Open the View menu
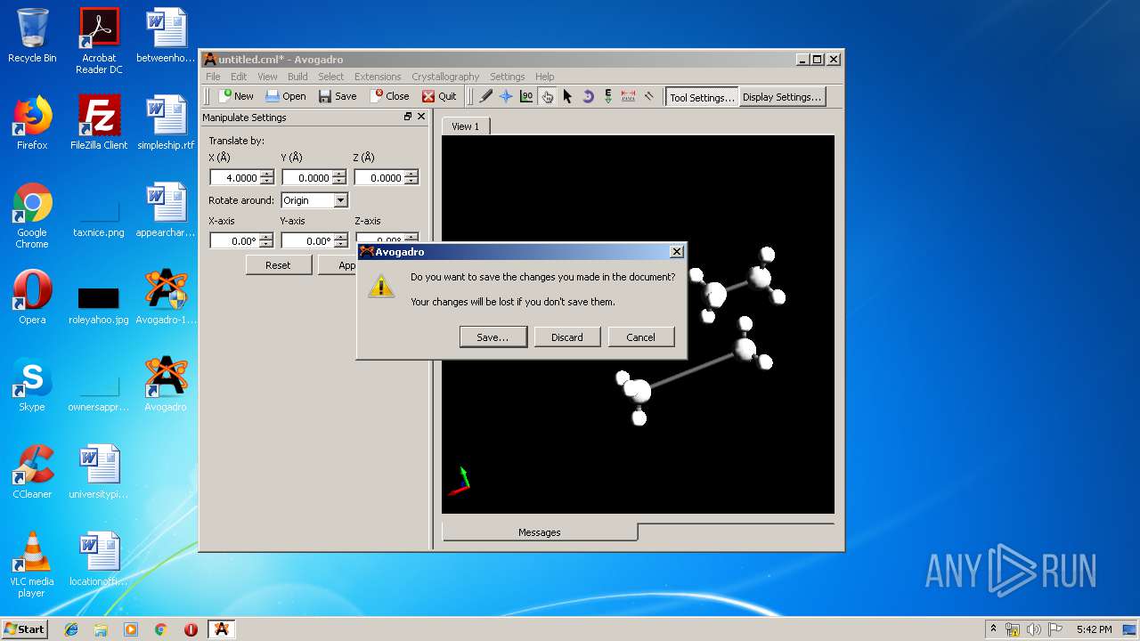 (267, 77)
